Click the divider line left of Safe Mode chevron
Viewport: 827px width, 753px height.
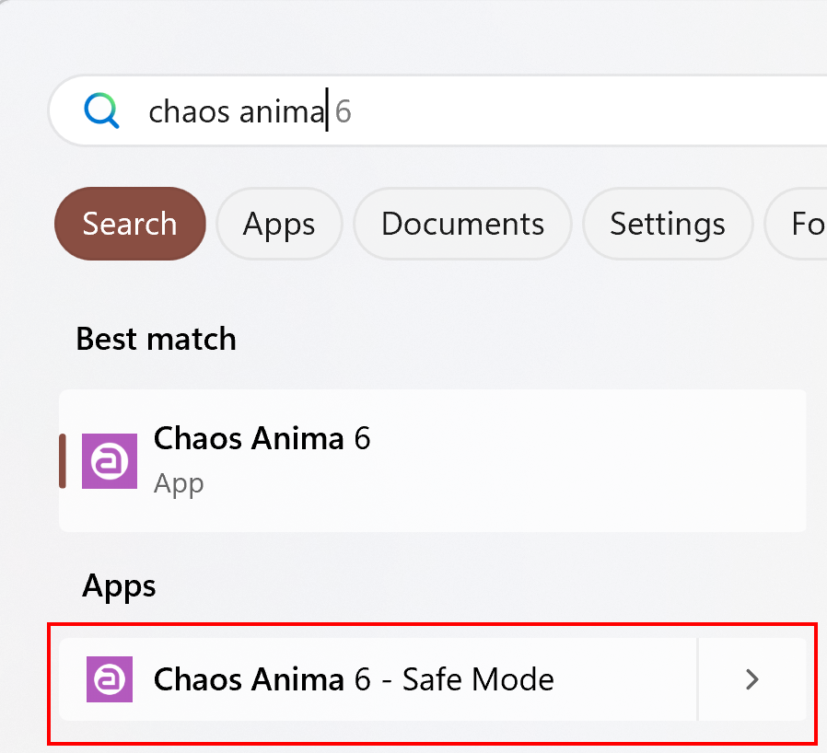[697, 679]
